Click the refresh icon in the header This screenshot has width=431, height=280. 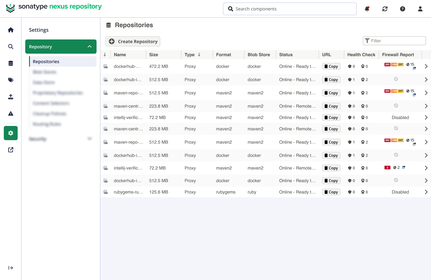[385, 9]
